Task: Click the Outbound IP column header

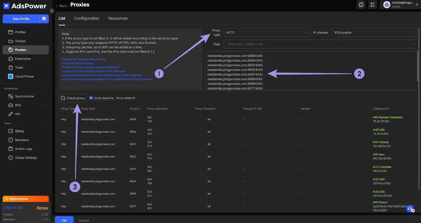Action: (380, 108)
